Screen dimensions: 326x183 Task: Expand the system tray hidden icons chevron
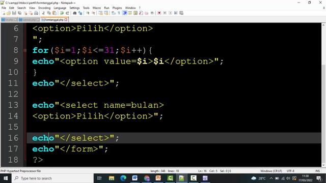pos(271,178)
